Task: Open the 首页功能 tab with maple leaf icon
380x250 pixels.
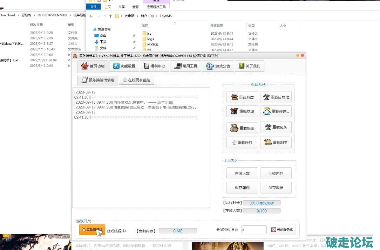Action: click(93, 66)
